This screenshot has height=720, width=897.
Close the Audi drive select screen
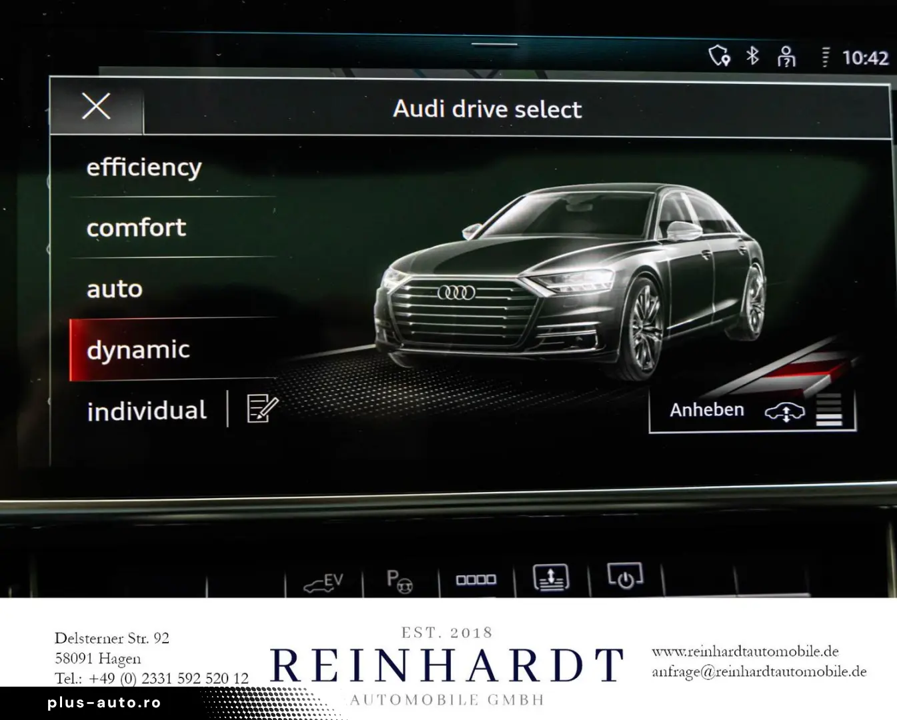tap(96, 107)
